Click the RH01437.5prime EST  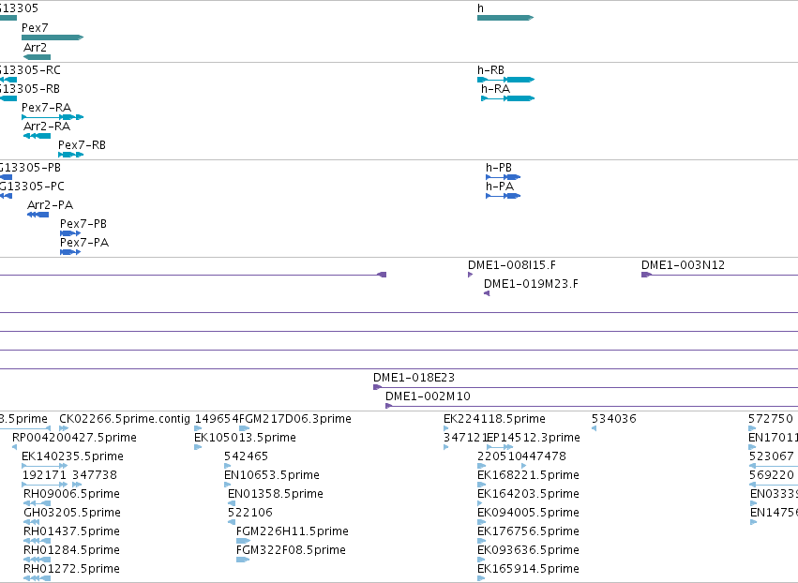[x=38, y=541]
